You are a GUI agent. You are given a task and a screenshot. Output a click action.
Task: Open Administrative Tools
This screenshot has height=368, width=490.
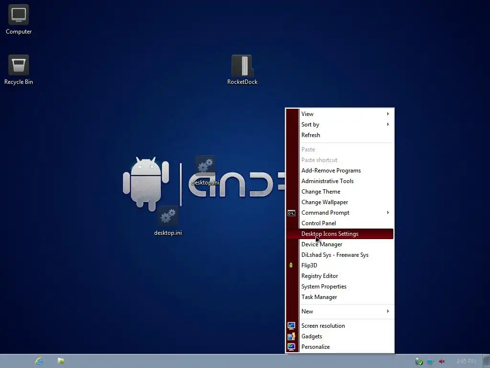340,181
